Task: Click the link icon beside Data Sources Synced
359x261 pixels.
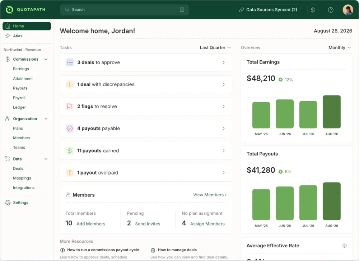Action: (241, 10)
